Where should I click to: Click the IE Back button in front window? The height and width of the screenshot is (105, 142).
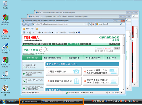pos(24,24)
